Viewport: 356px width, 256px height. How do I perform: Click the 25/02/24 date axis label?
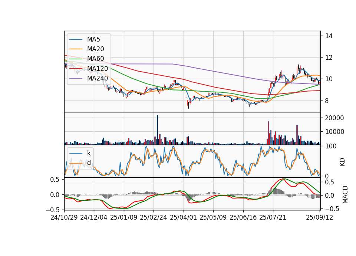(x=154, y=217)
